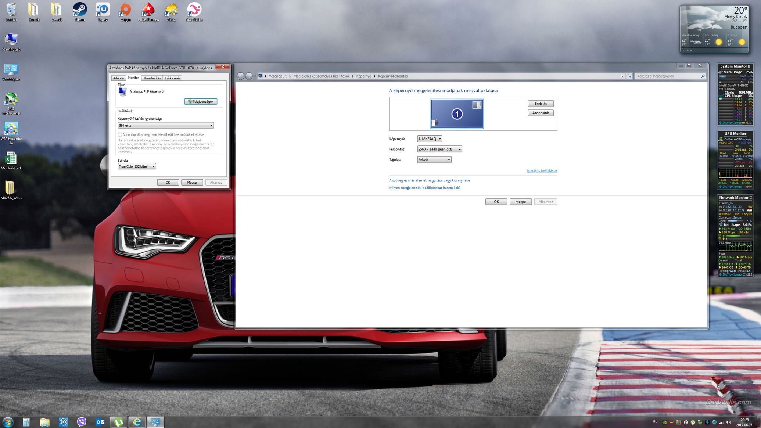Switch to the Control Panel taskbar button
The image size is (761, 428).
155,422
